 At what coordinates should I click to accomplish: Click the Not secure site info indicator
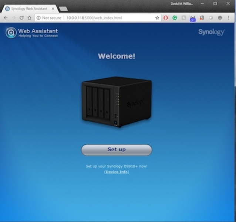[x=49, y=18]
